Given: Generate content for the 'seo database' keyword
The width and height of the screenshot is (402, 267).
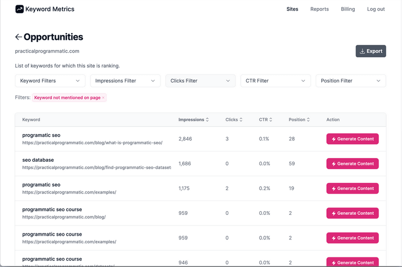Looking at the screenshot, I should [352, 163].
